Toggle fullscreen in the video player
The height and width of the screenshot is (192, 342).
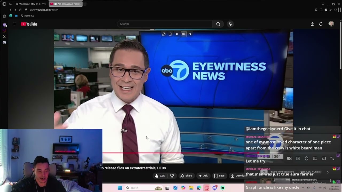click(x=332, y=158)
